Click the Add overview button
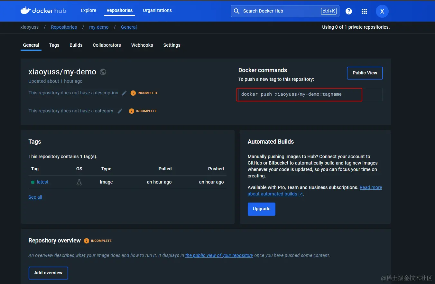This screenshot has height=284, width=435. tap(48, 273)
